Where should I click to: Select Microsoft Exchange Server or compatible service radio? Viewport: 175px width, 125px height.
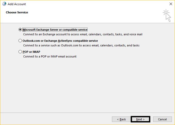pos(20,30)
